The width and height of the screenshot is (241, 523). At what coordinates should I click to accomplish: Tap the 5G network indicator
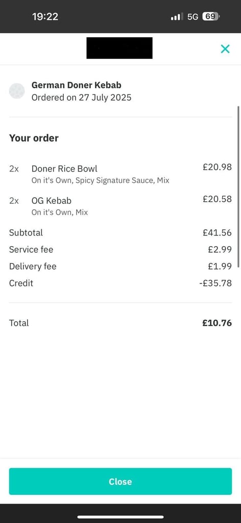click(192, 16)
